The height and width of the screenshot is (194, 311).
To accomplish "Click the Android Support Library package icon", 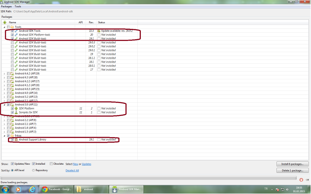I will tap(16, 140).
